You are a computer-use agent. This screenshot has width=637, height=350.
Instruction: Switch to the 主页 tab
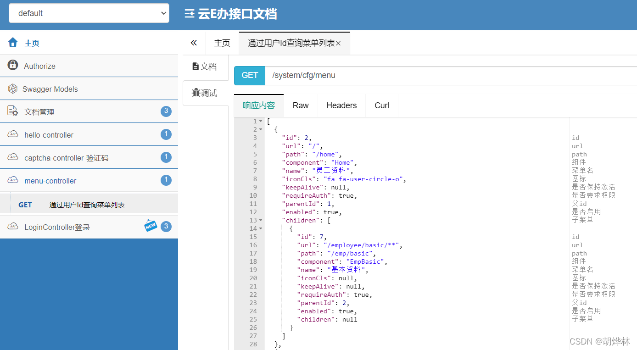(x=222, y=43)
